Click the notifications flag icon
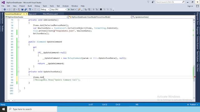This screenshot has width=200, height=112. point(148,2)
